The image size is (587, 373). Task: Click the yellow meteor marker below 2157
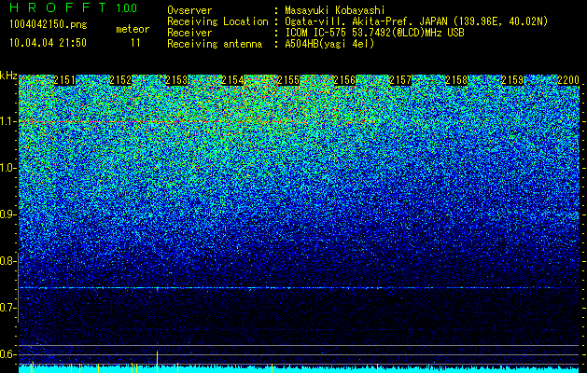coord(377,368)
